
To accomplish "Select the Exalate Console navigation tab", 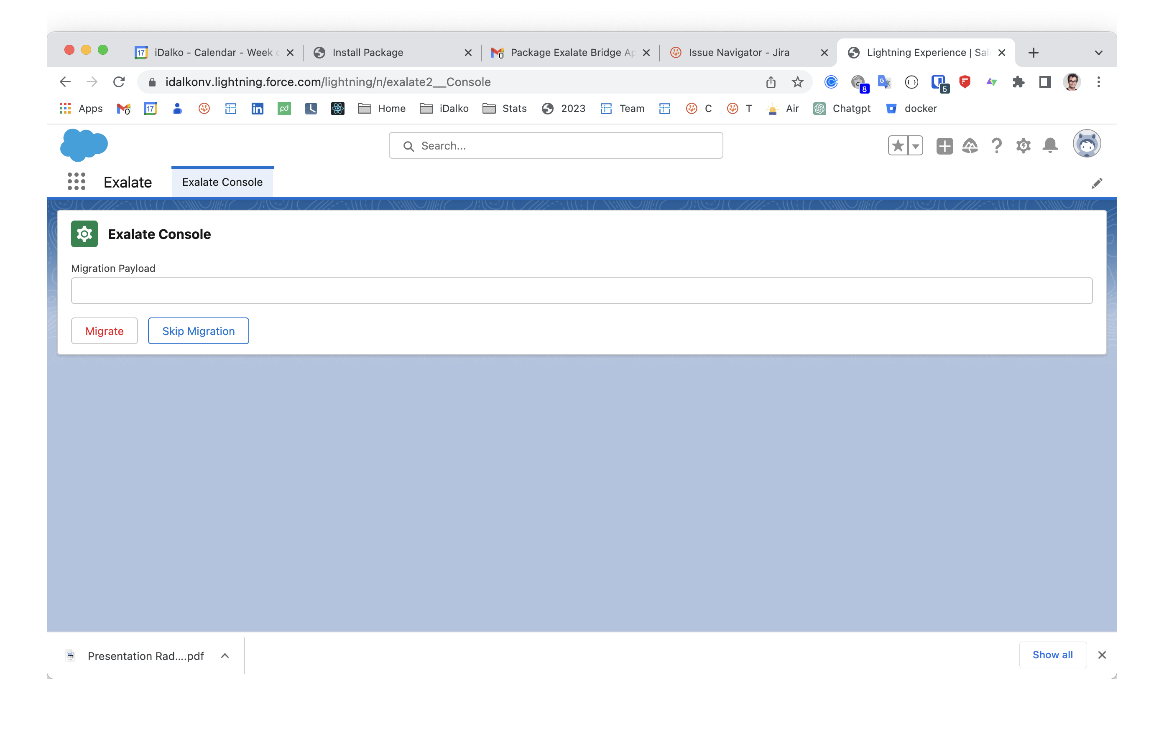I will [222, 182].
